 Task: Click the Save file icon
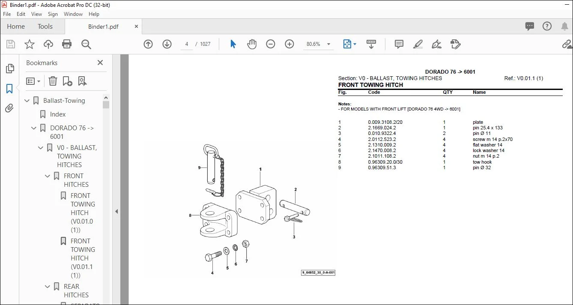point(11,44)
